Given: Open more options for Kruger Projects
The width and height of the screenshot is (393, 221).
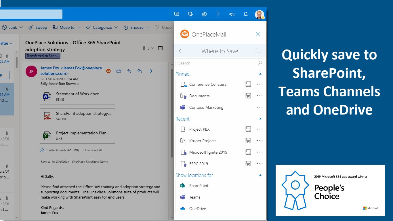Looking at the screenshot, I should [x=260, y=141].
